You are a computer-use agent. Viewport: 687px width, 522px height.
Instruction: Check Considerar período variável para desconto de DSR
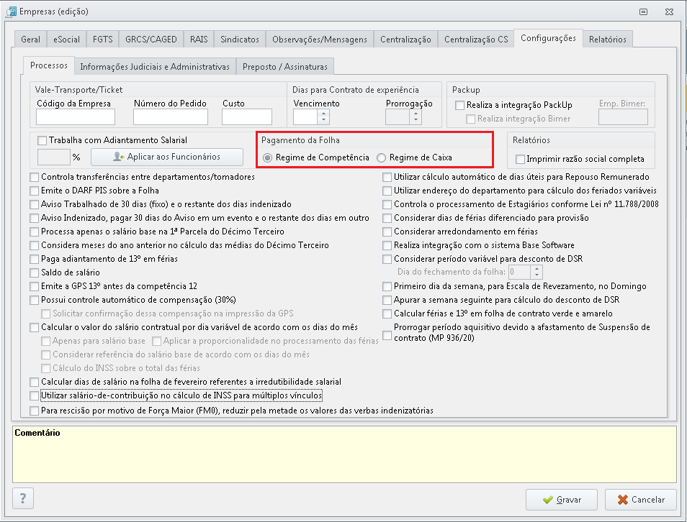pyautogui.click(x=387, y=259)
